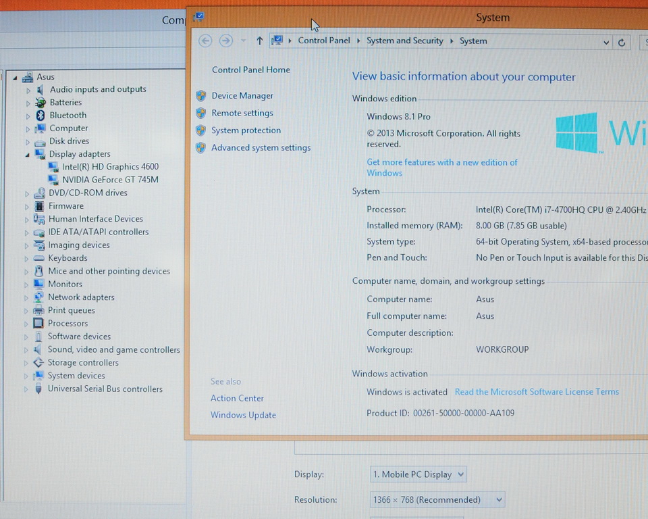Refresh the System address bar
The height and width of the screenshot is (519, 648).
pyautogui.click(x=621, y=42)
